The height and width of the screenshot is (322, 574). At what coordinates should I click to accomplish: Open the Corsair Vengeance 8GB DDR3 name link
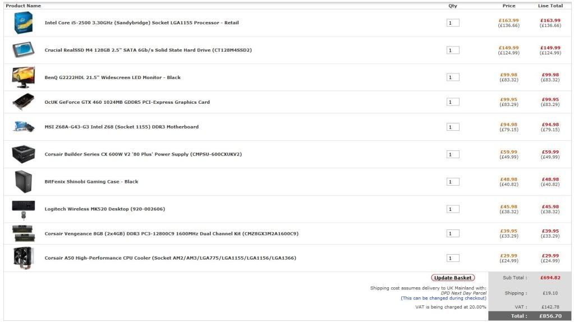click(x=171, y=233)
